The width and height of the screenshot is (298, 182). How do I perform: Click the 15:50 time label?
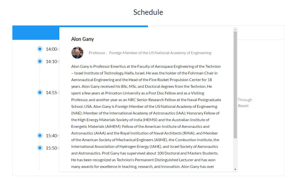(x=52, y=148)
